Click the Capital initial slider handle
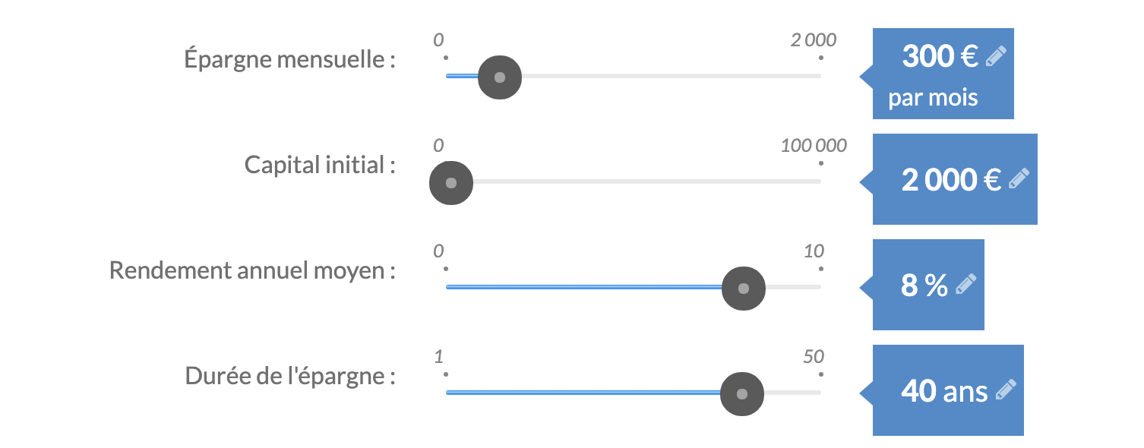 pos(451,183)
